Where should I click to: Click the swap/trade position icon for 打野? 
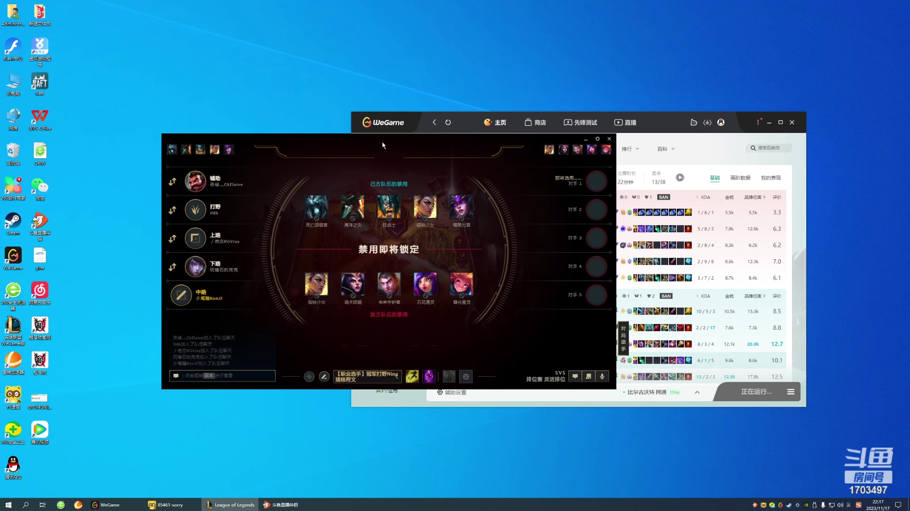pyautogui.click(x=173, y=209)
